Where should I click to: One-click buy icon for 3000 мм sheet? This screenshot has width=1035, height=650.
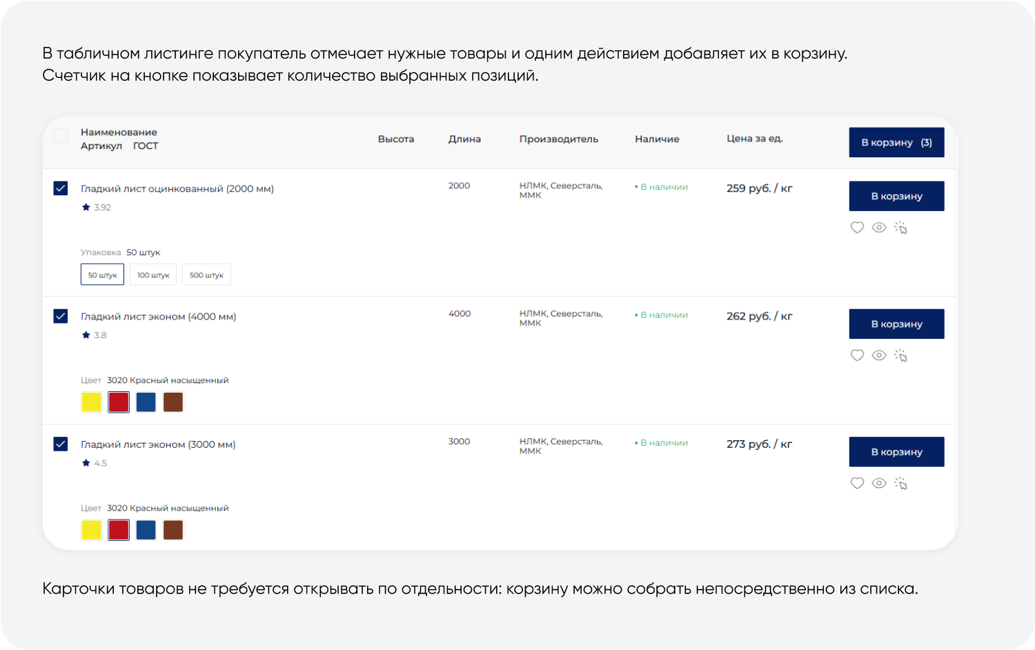(x=900, y=483)
